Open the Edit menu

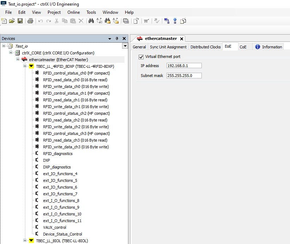pyautogui.click(x=22, y=12)
